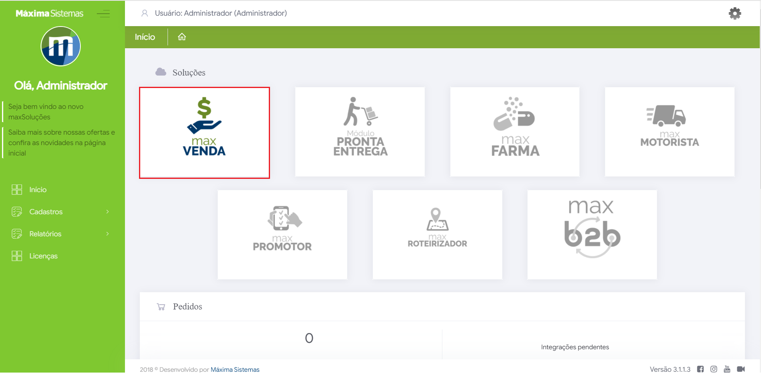Click the Usuário: Administrador label
The height and width of the screenshot is (379, 761).
(x=221, y=13)
